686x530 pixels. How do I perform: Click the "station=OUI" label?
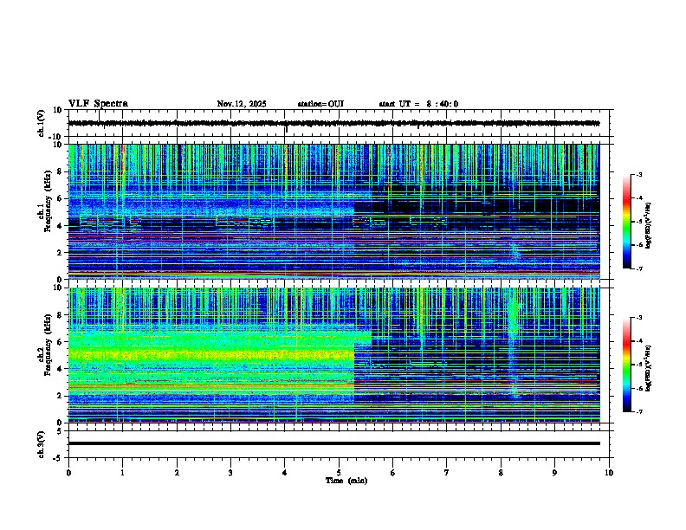point(320,104)
